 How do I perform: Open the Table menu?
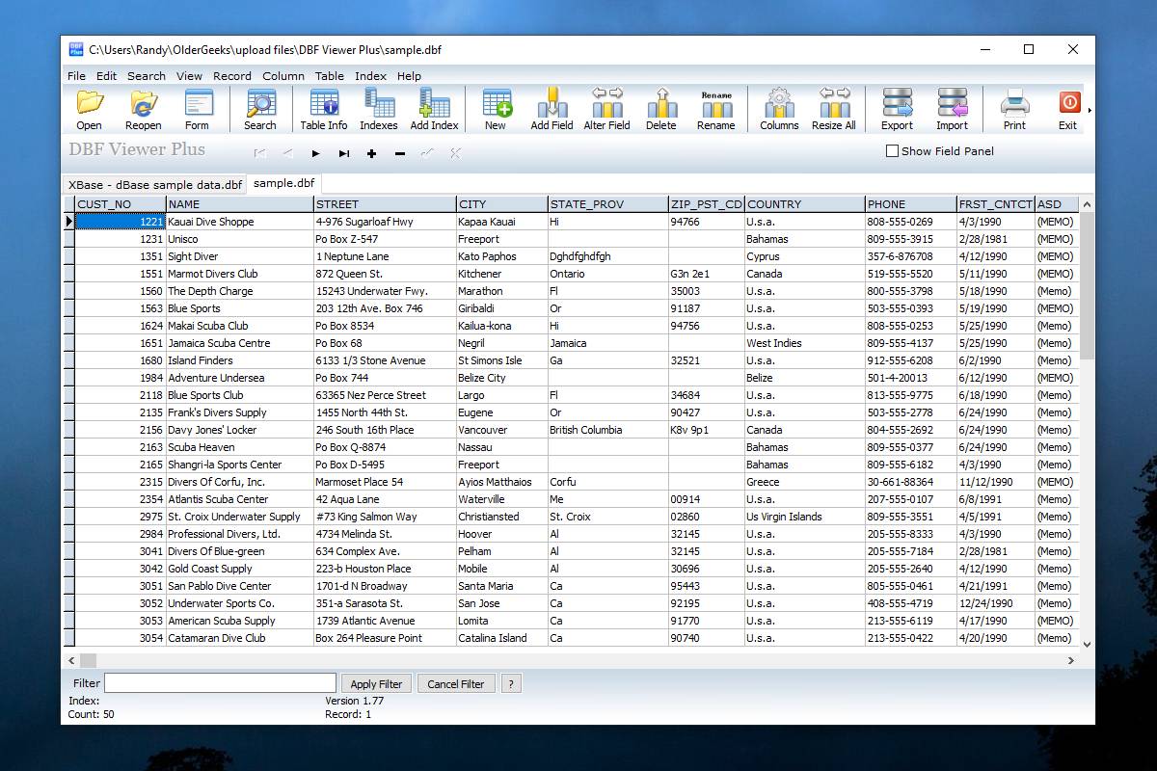[x=330, y=76]
